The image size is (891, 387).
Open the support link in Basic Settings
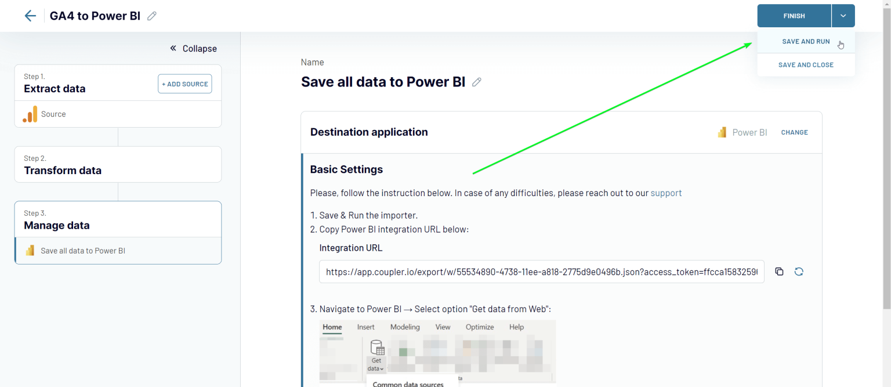pos(666,193)
